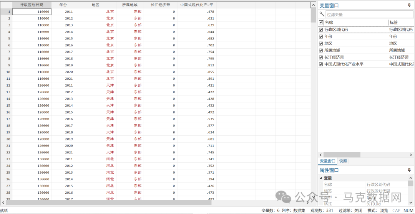Screen dimensions: 415x214
Task: Click the 过滤变量 search field
Action: pyautogui.click(x=369, y=15)
